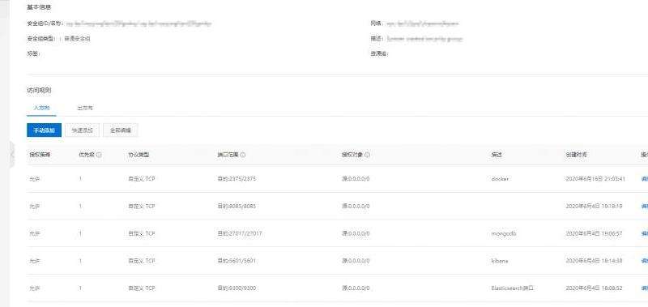This screenshot has height=307, width=648.
Task: Click the 协议类型 column header
Action: (x=139, y=155)
